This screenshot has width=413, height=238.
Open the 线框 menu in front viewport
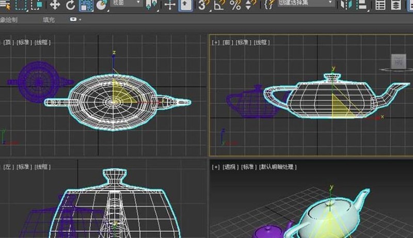(x=261, y=42)
